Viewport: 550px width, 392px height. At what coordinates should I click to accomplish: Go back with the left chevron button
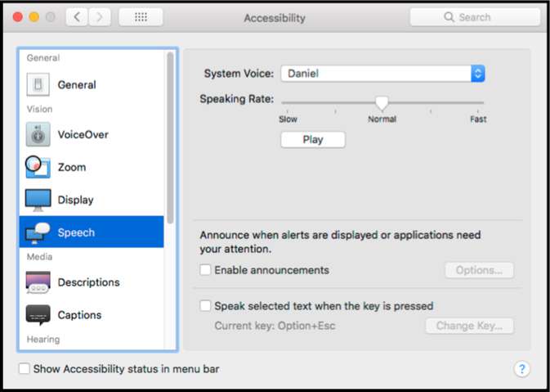[x=77, y=17]
